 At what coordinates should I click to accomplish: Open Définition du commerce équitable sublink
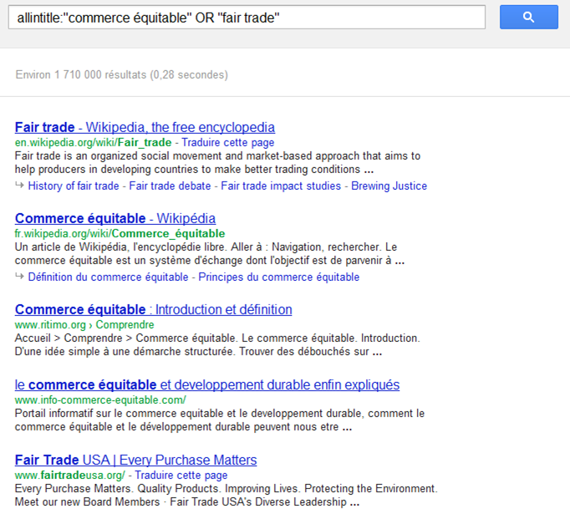pos(108,277)
